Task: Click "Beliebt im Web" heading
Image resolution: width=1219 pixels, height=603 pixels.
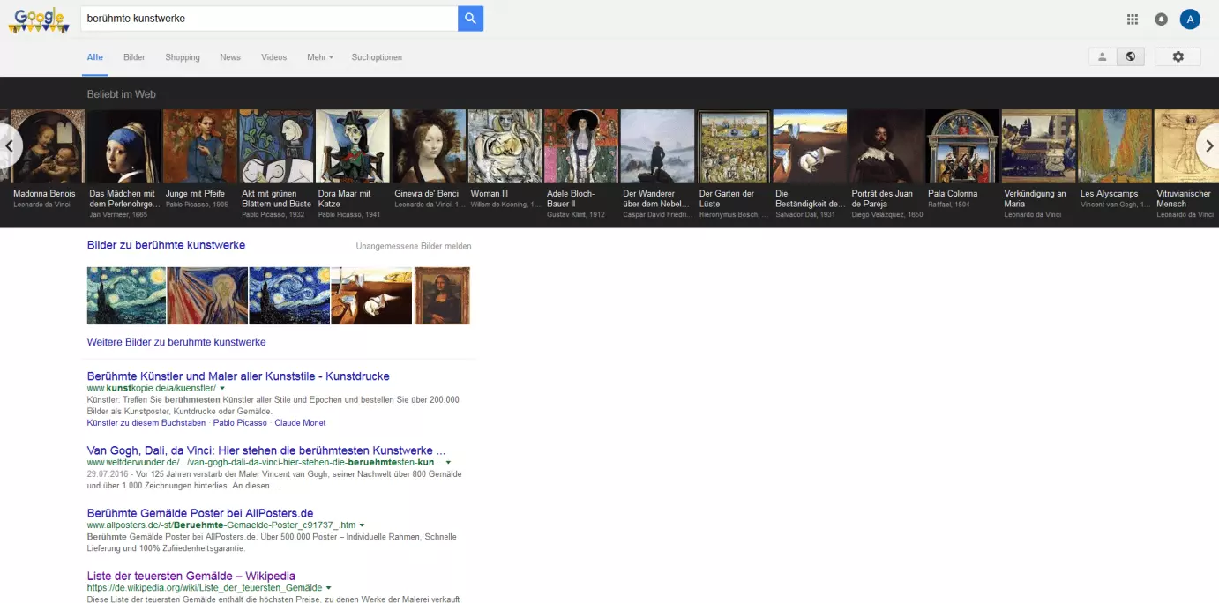Action: (122, 94)
